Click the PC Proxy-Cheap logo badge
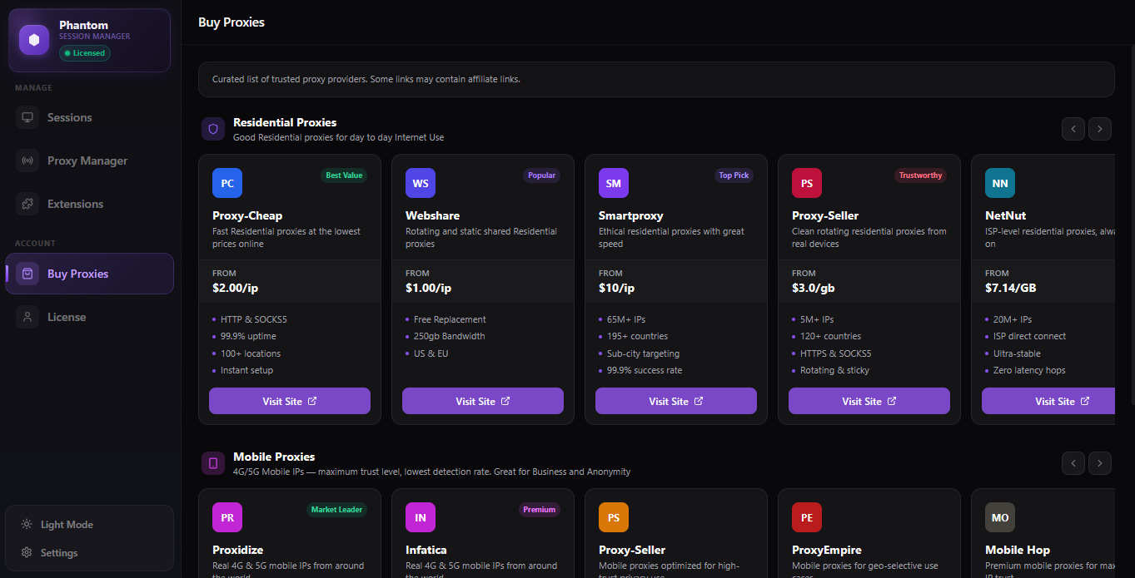The height and width of the screenshot is (578, 1135). [x=227, y=183]
